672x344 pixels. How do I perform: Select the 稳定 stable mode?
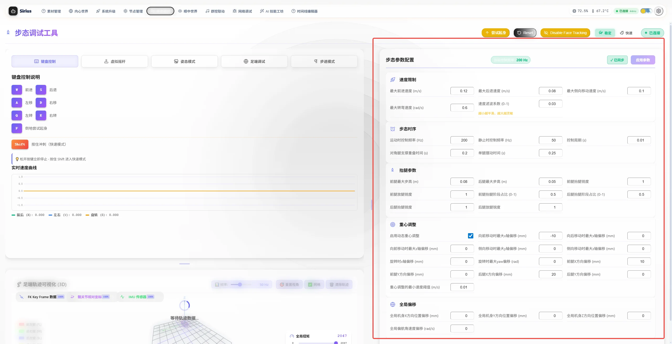pyautogui.click(x=605, y=33)
